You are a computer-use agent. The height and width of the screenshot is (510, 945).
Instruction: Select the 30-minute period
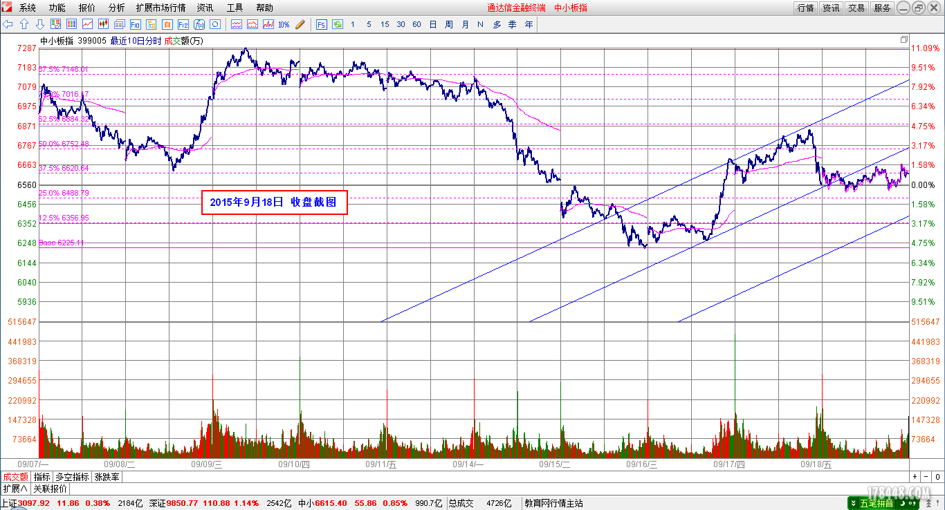pyautogui.click(x=401, y=24)
